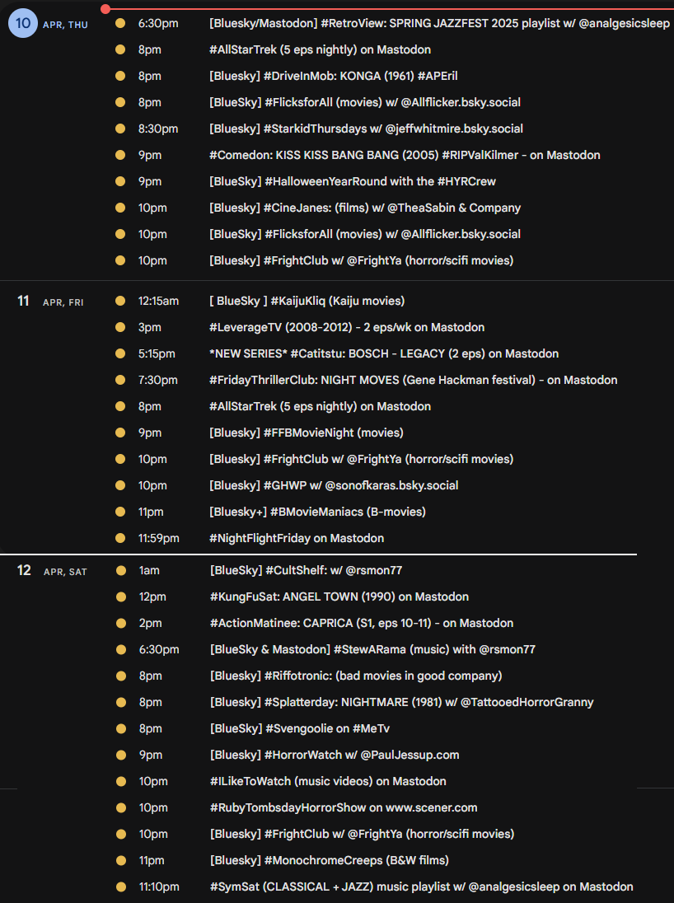Open #StewARama music with @rsmon77 event

tap(372, 650)
